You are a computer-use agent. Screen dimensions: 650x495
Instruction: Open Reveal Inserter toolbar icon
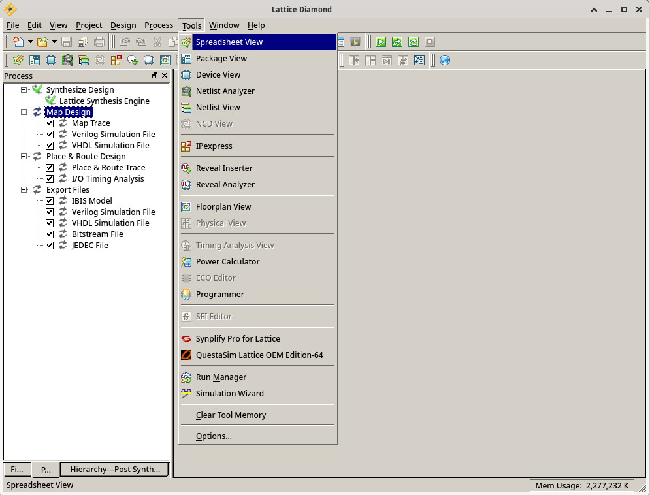(x=133, y=60)
